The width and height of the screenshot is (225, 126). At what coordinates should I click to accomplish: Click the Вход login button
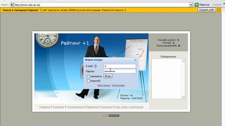tap(108, 76)
